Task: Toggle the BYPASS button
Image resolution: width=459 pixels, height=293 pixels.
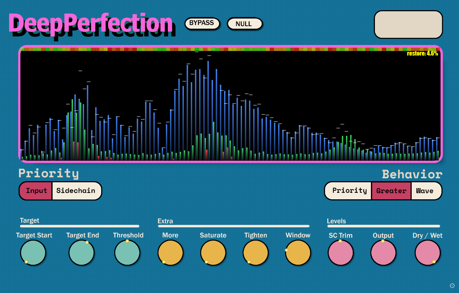Action: 202,23
